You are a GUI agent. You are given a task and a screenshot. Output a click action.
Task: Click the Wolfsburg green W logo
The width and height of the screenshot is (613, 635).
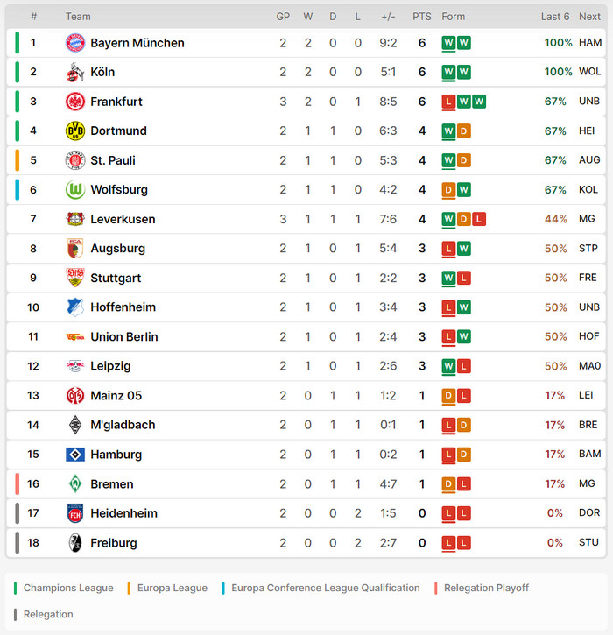pos(75,189)
